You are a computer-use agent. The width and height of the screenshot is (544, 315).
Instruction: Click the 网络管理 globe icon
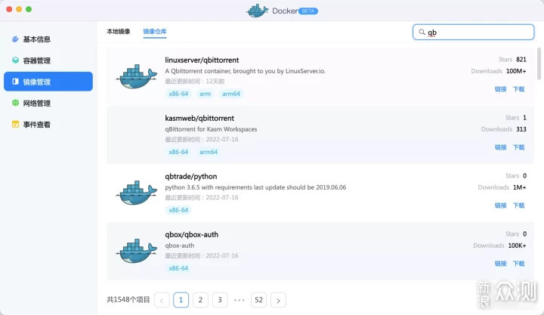tap(15, 103)
